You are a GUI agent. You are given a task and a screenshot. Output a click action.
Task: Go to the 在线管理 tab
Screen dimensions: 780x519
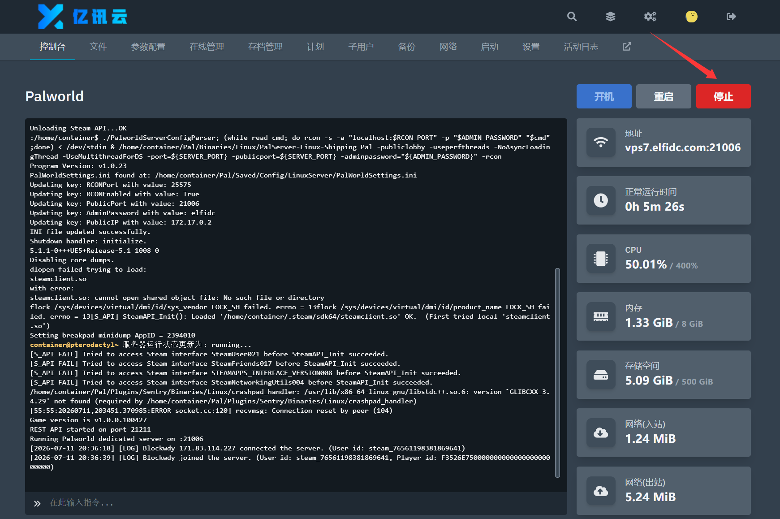pyautogui.click(x=207, y=47)
